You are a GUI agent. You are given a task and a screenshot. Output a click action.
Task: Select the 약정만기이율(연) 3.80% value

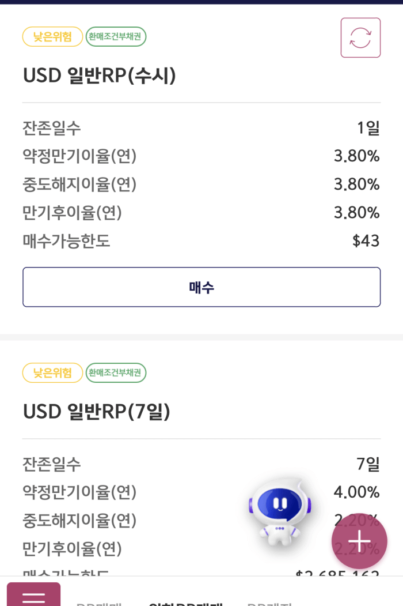pyautogui.click(x=355, y=156)
